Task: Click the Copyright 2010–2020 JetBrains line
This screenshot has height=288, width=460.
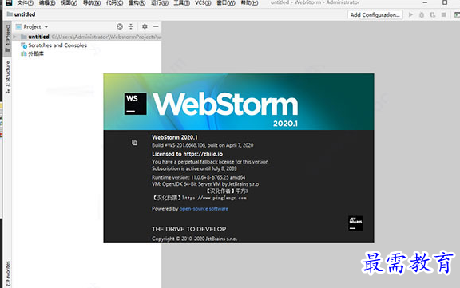Action: [194, 239]
